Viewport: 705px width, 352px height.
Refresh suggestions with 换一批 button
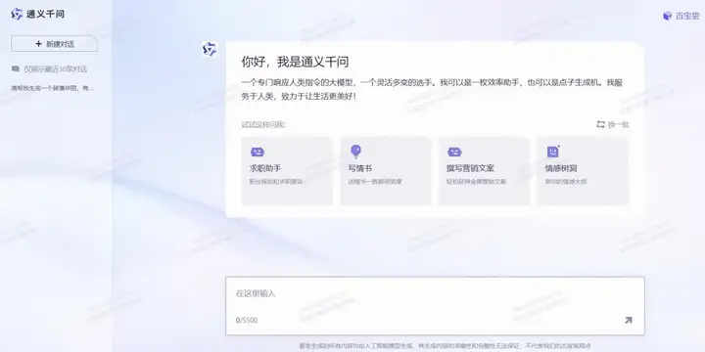(612, 124)
